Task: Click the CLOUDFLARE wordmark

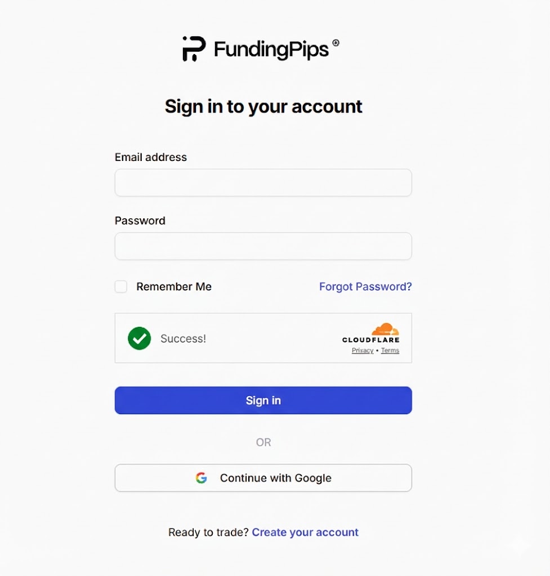Action: click(370, 339)
